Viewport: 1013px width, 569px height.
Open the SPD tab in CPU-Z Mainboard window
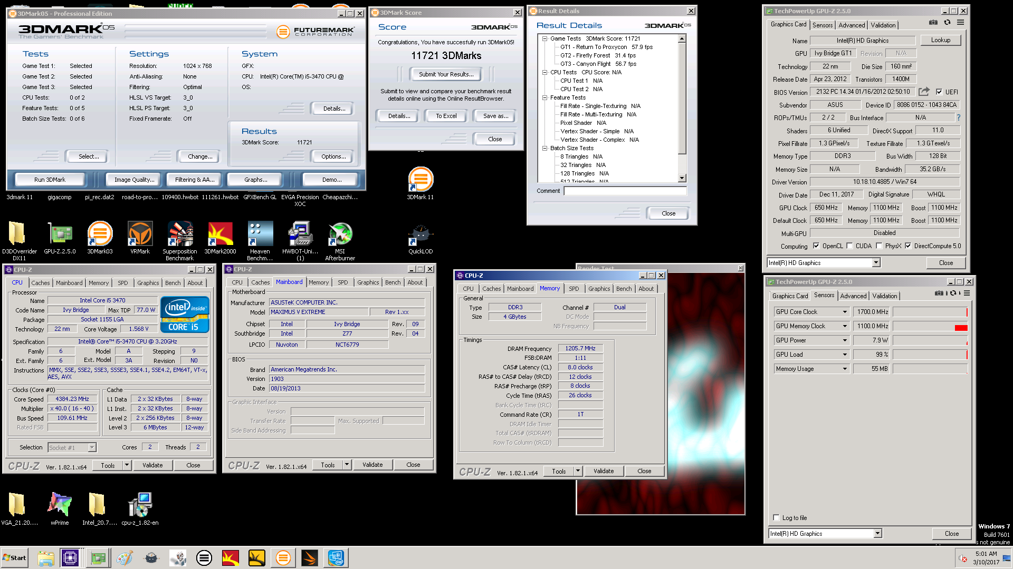[343, 282]
